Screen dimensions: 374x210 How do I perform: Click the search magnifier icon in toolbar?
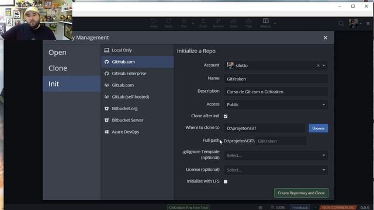[341, 23]
